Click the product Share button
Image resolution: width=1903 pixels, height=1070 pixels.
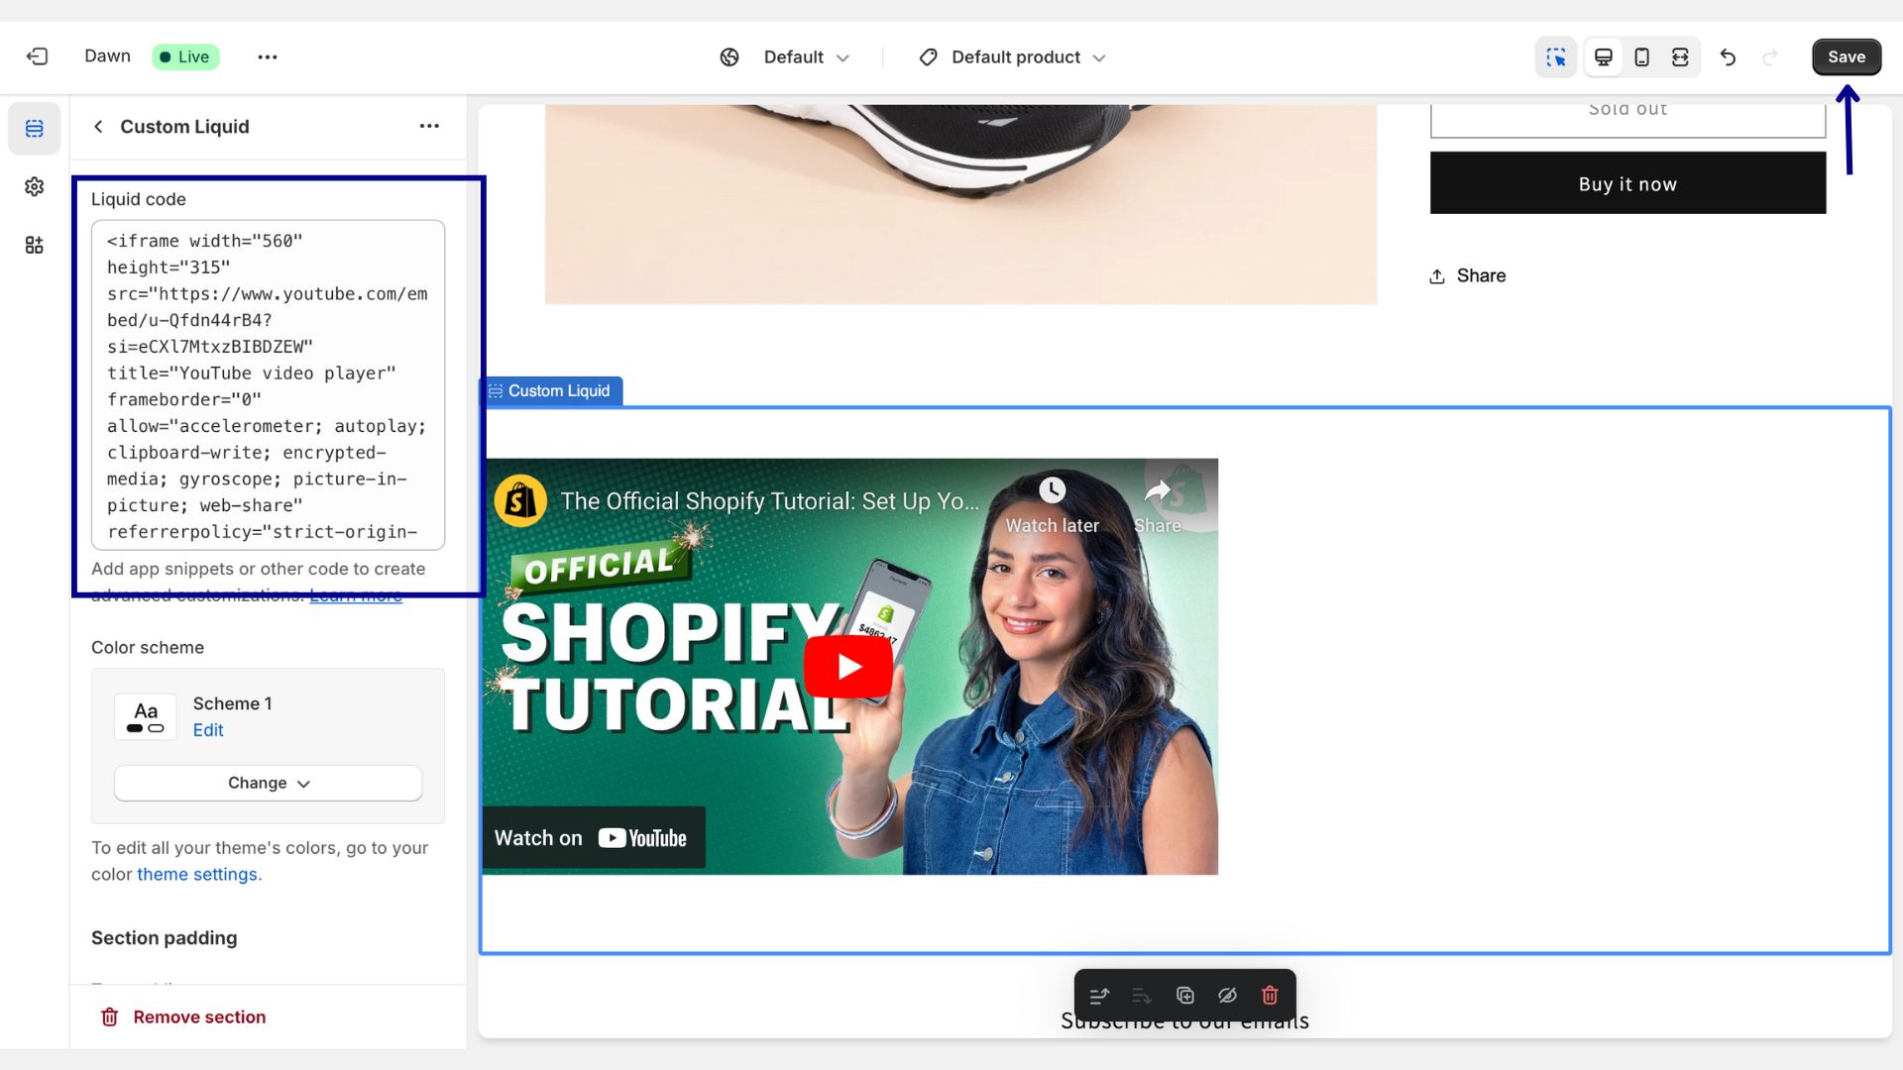1467,276
